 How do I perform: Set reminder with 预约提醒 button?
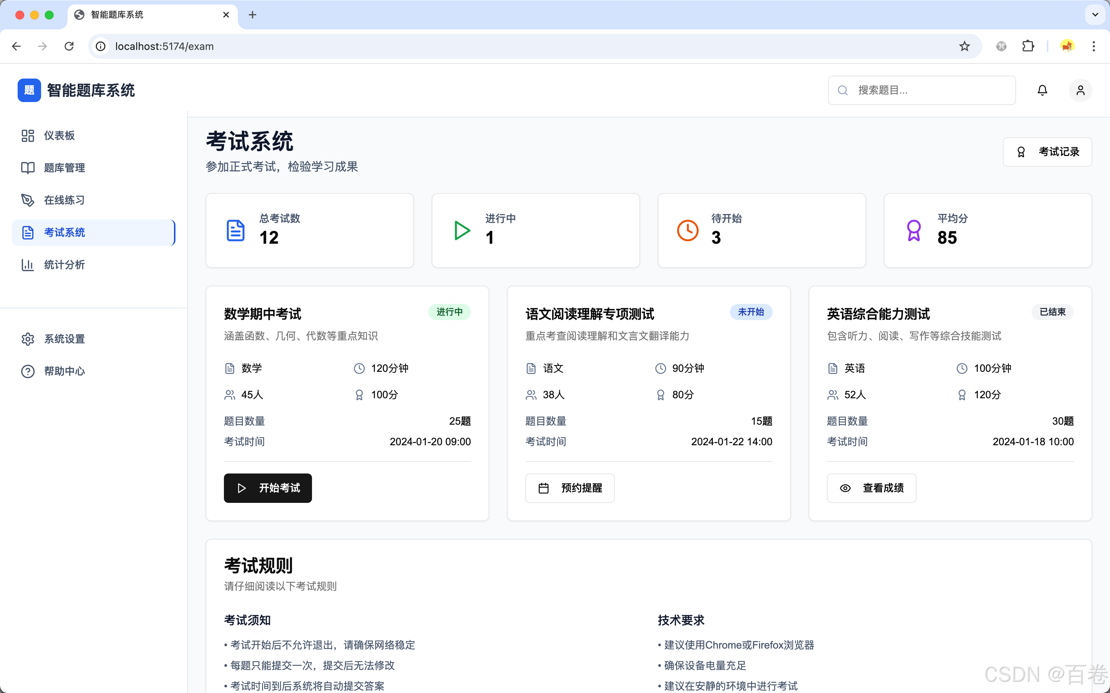pos(570,488)
